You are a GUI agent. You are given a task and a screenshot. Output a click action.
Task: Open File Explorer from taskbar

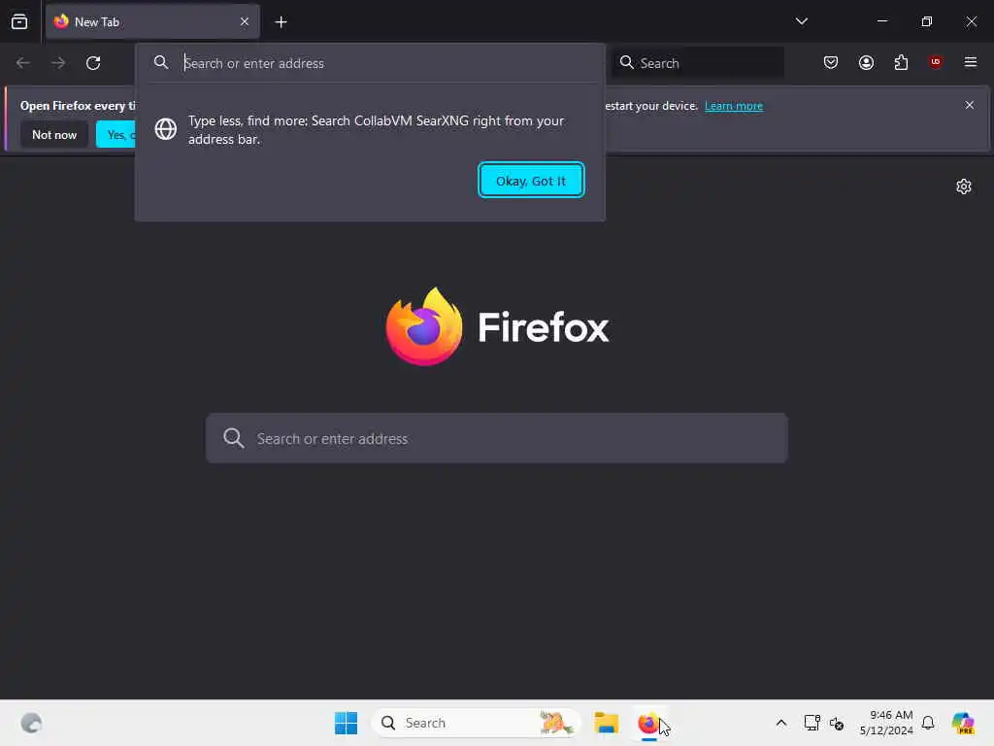(x=606, y=723)
